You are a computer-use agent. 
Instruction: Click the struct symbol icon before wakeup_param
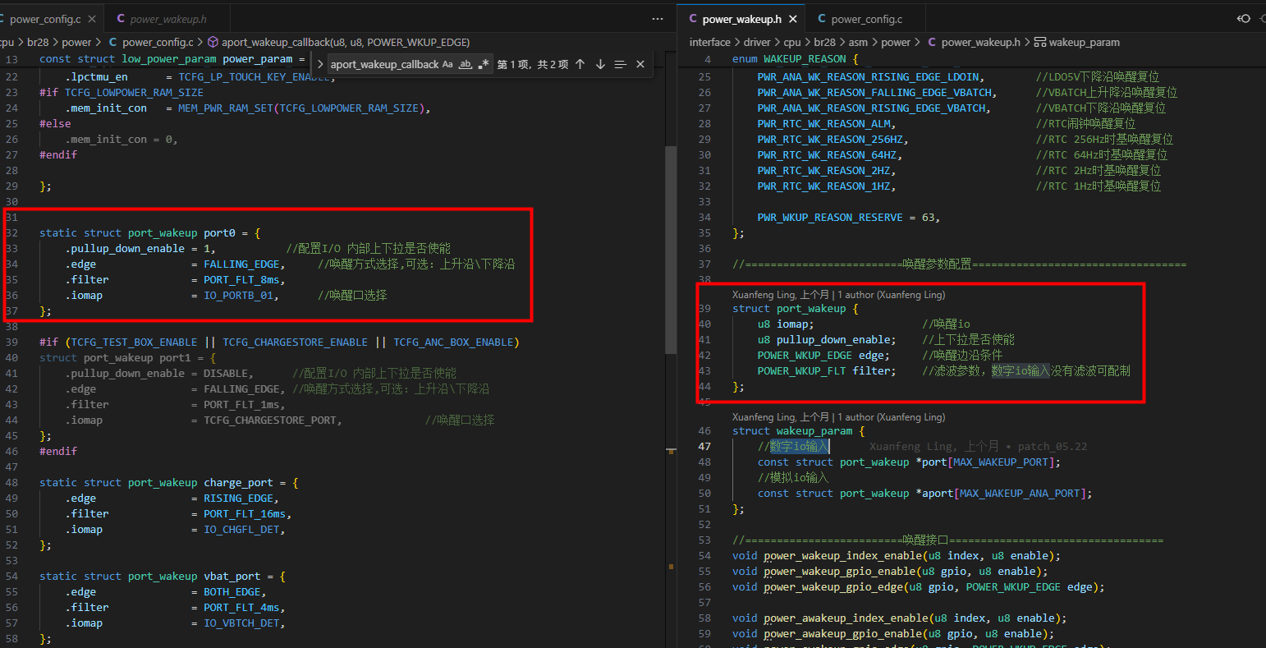pyautogui.click(x=1039, y=42)
